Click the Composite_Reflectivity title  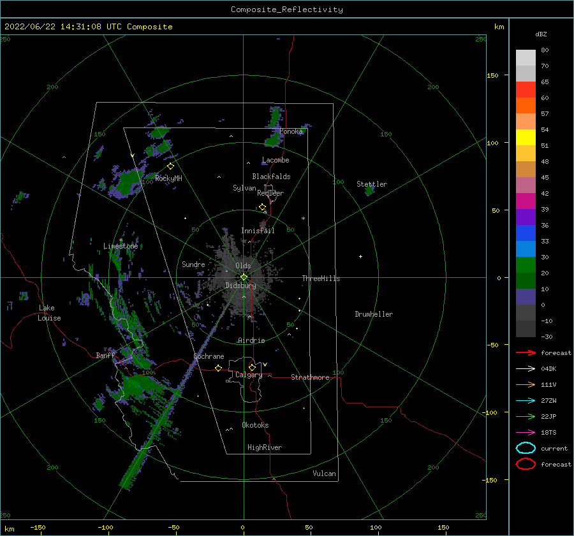tap(286, 10)
